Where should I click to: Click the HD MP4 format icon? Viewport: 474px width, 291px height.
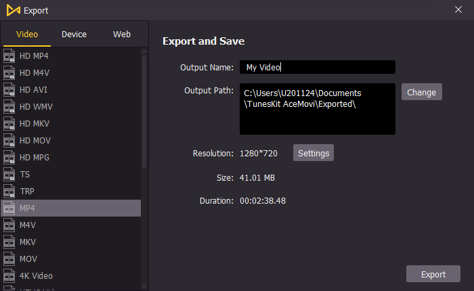[x=9, y=56]
